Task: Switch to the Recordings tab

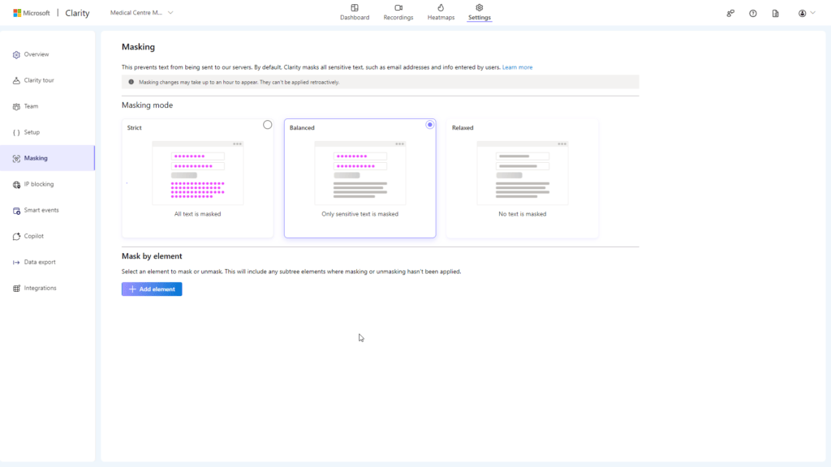Action: point(398,12)
